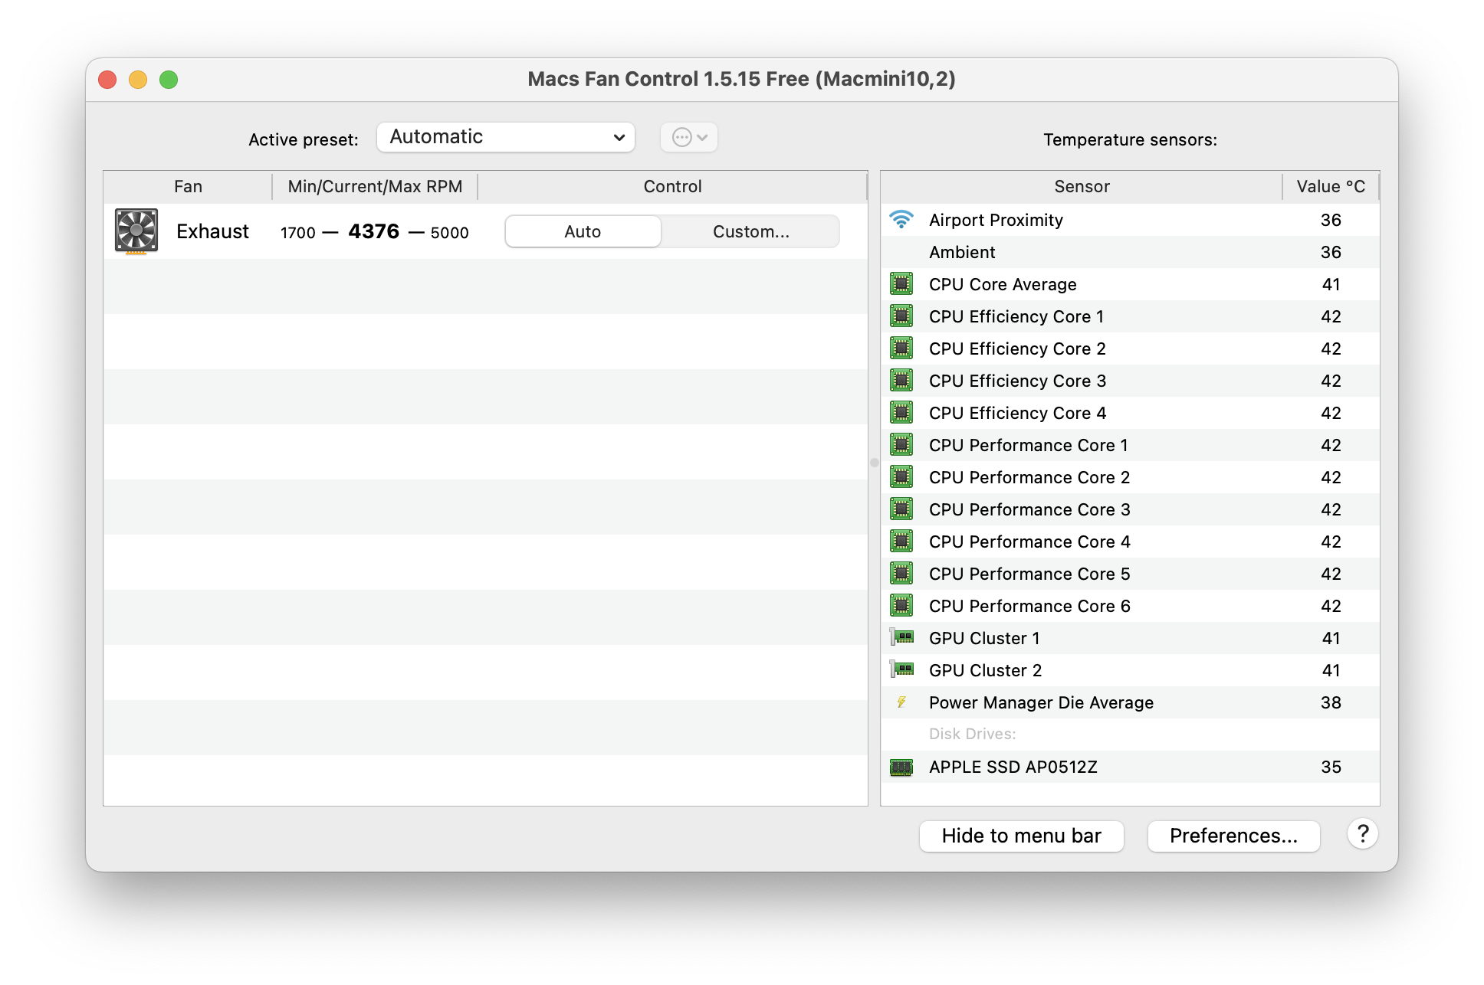Click the APPLE SSD drive icon
Viewport: 1484px width, 985px height.
tap(901, 767)
